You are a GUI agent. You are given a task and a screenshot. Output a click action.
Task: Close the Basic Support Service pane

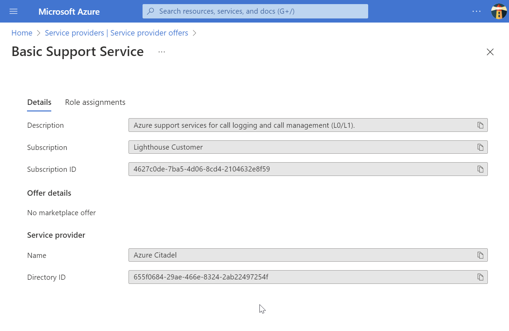[x=490, y=52]
